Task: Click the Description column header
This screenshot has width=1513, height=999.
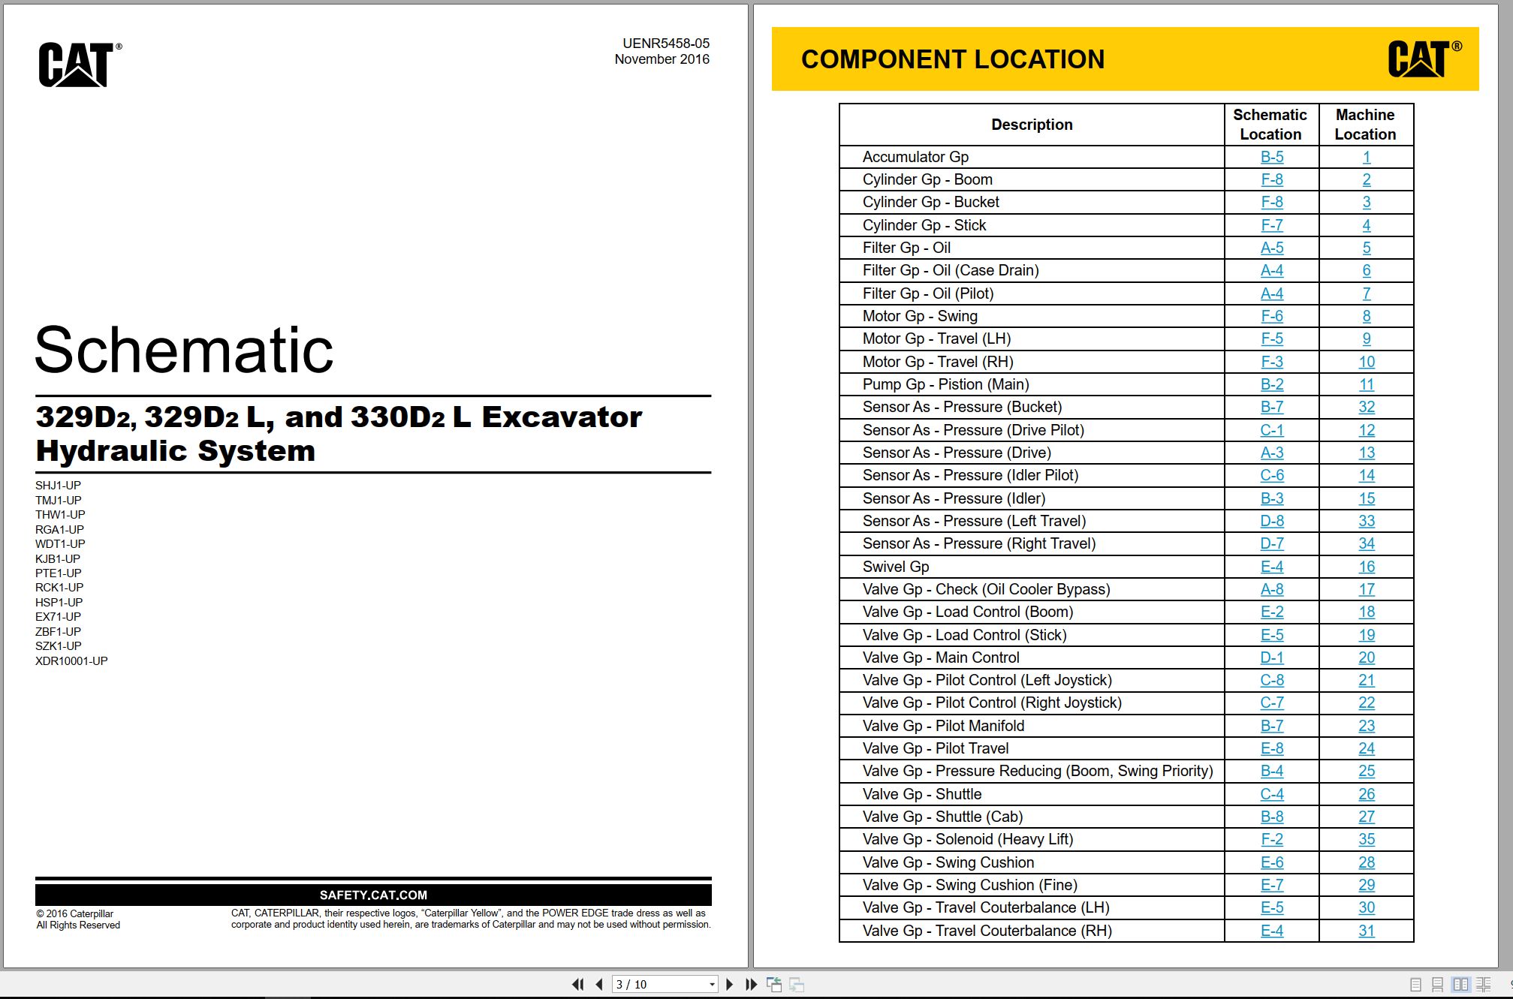Action: pyautogui.click(x=1032, y=125)
